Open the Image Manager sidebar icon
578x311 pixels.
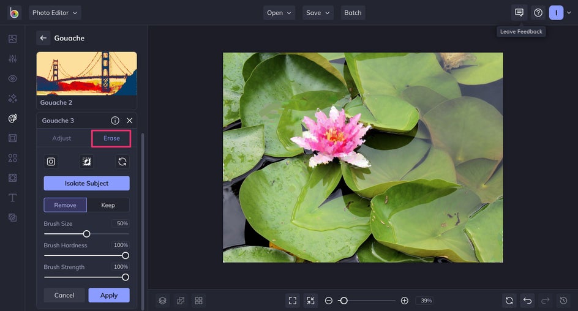12,39
